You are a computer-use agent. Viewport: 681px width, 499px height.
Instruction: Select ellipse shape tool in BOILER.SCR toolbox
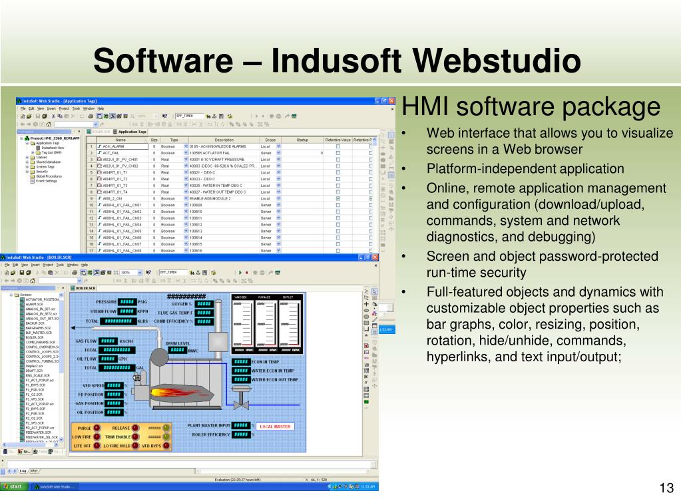coord(367,311)
